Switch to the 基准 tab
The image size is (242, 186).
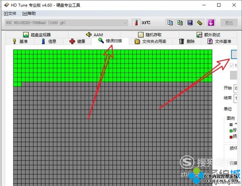coord(20,41)
